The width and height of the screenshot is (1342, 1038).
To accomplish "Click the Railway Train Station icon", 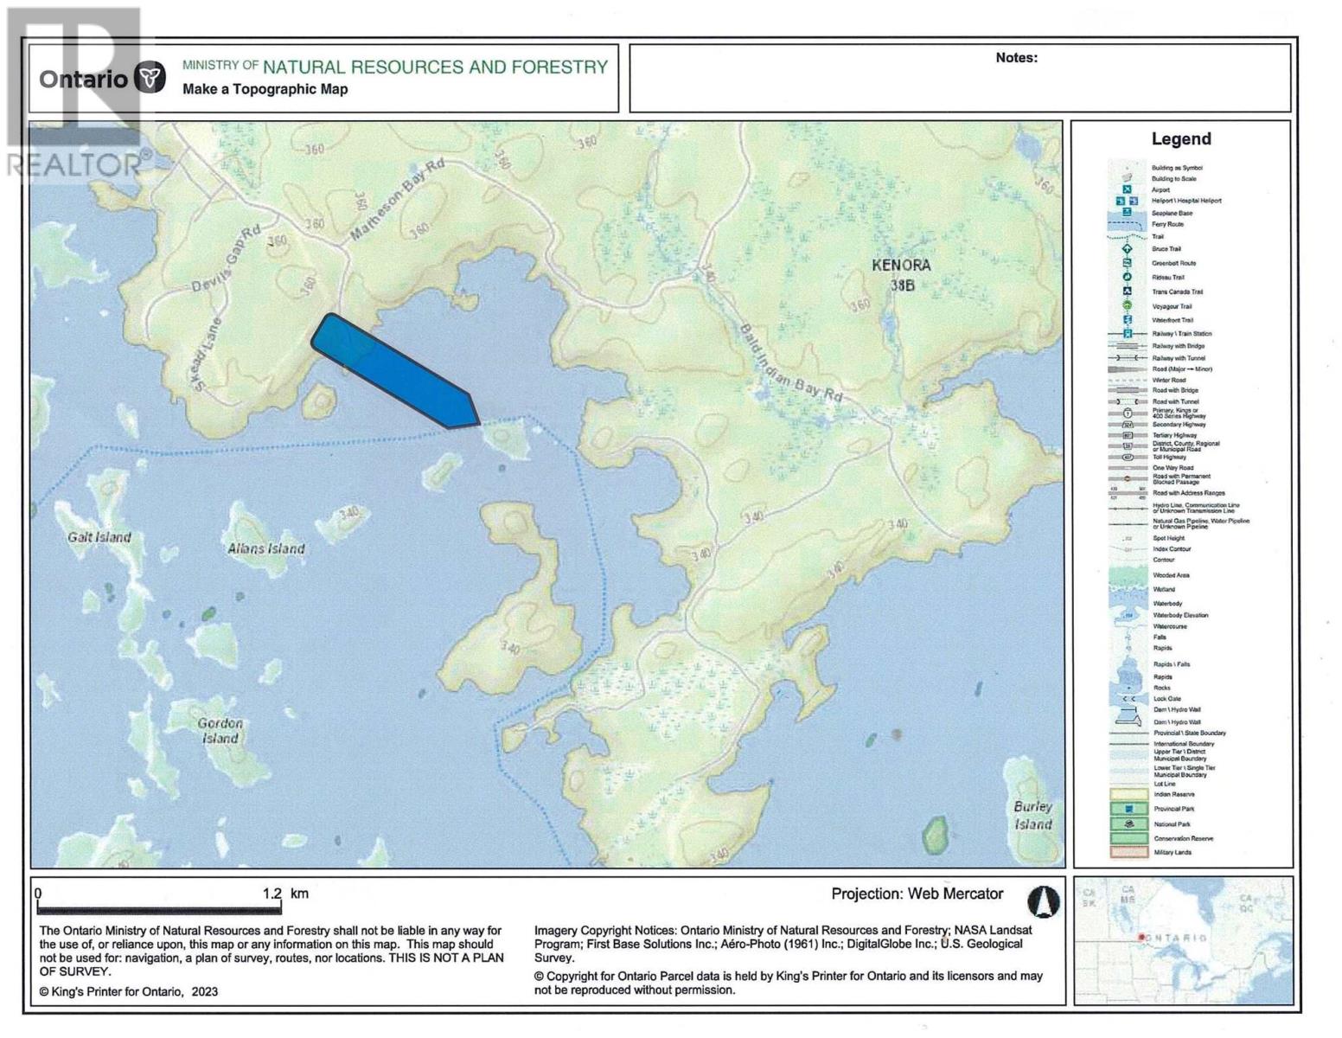I will click(x=1128, y=334).
